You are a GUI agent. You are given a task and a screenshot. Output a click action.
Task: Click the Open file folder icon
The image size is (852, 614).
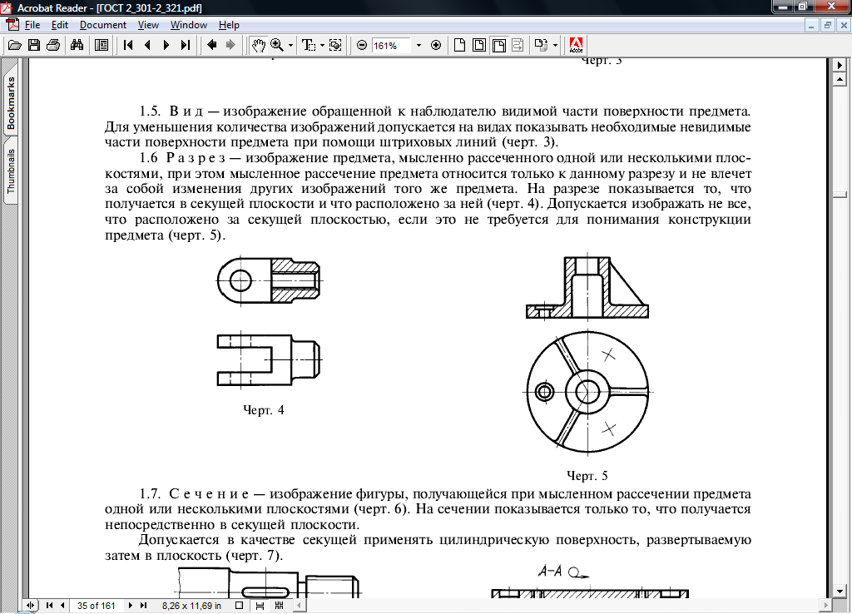click(15, 46)
